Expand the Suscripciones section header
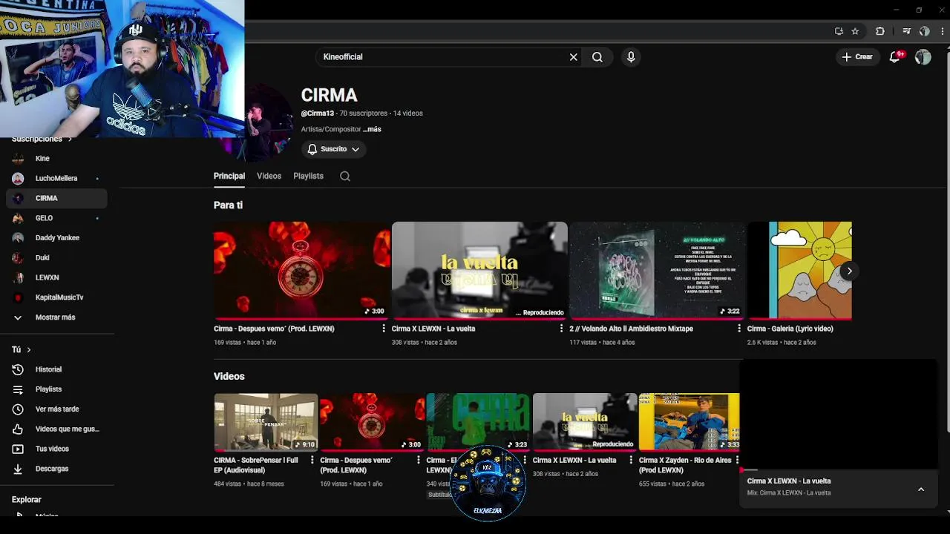This screenshot has height=534, width=950. tap(42, 139)
